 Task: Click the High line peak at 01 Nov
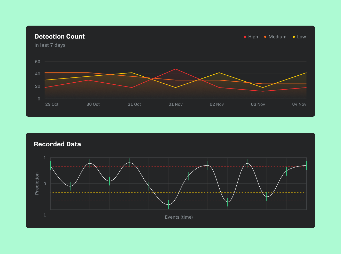coord(176,69)
